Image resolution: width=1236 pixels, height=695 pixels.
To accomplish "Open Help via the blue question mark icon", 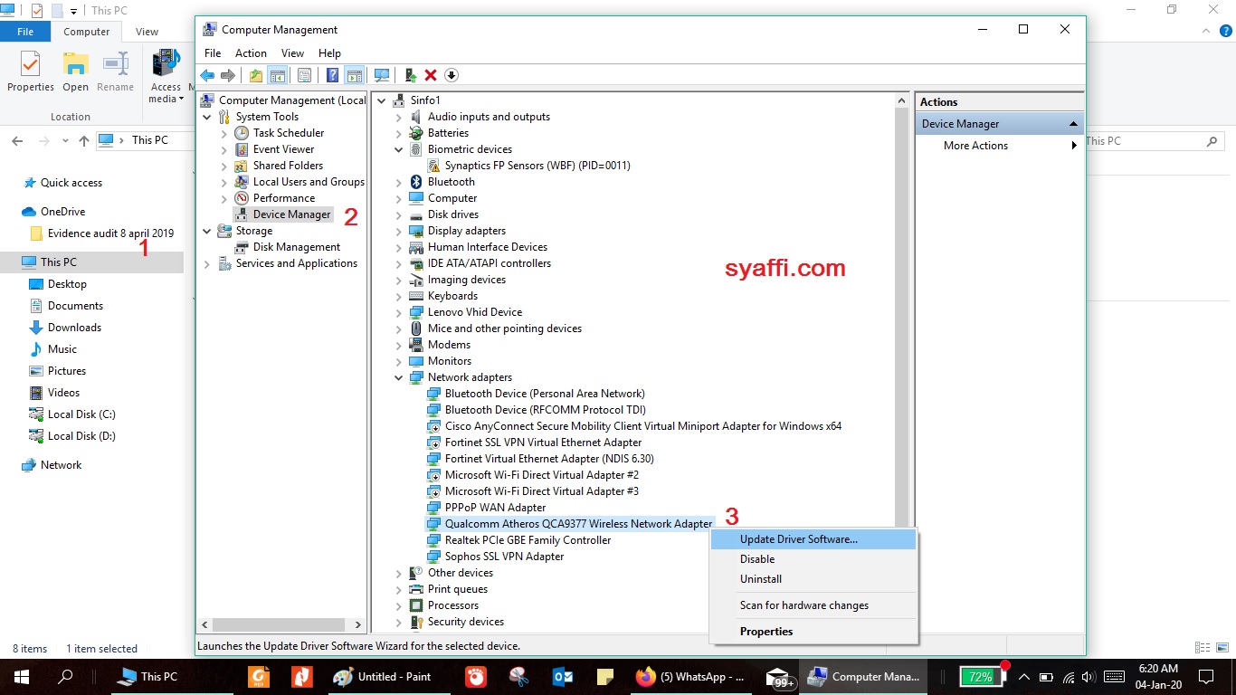I will pyautogui.click(x=333, y=75).
